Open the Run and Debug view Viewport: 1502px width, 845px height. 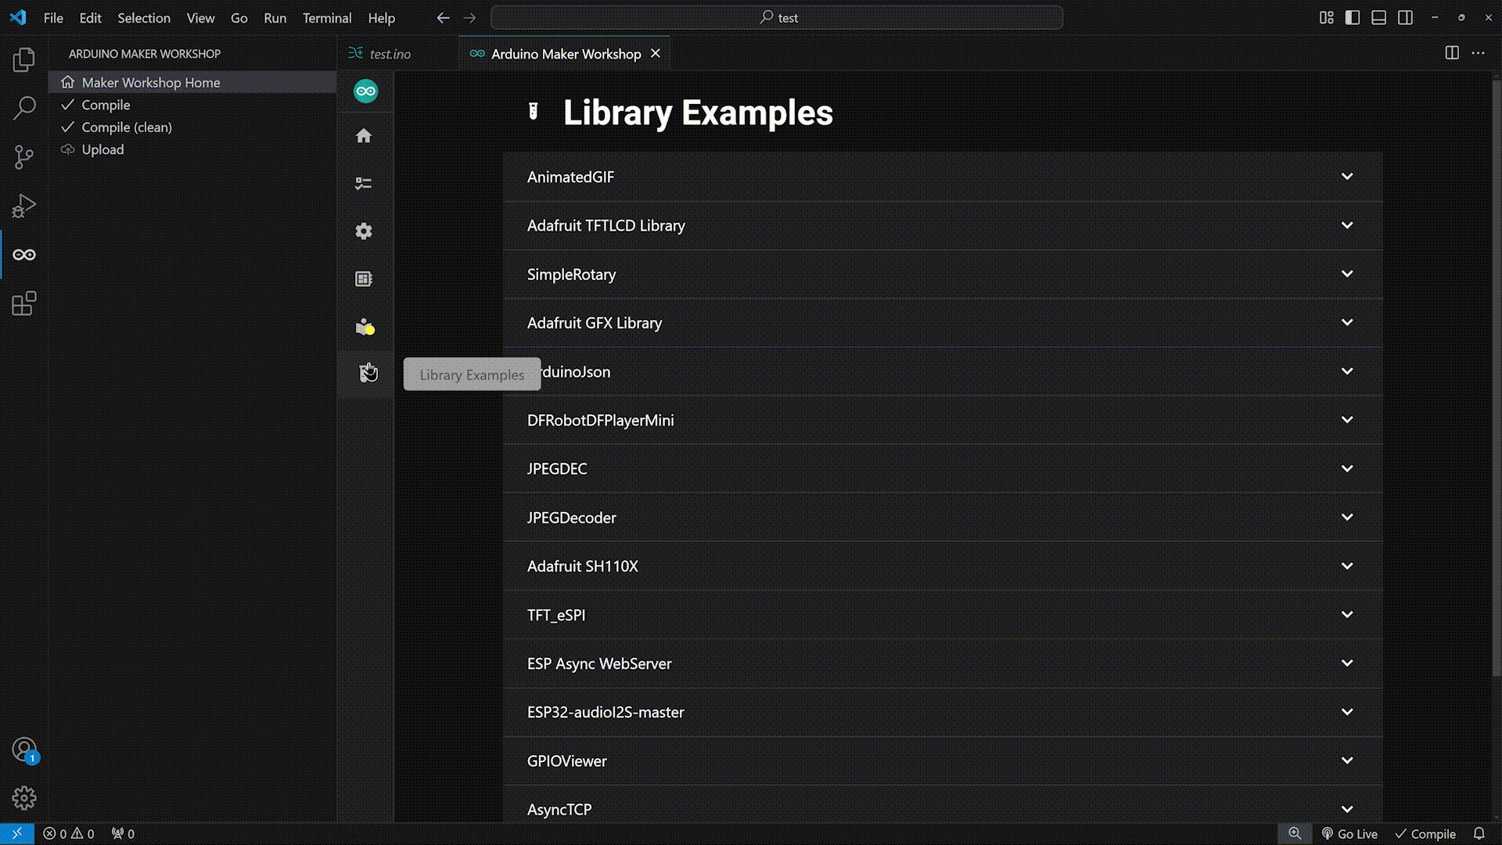pos(23,206)
